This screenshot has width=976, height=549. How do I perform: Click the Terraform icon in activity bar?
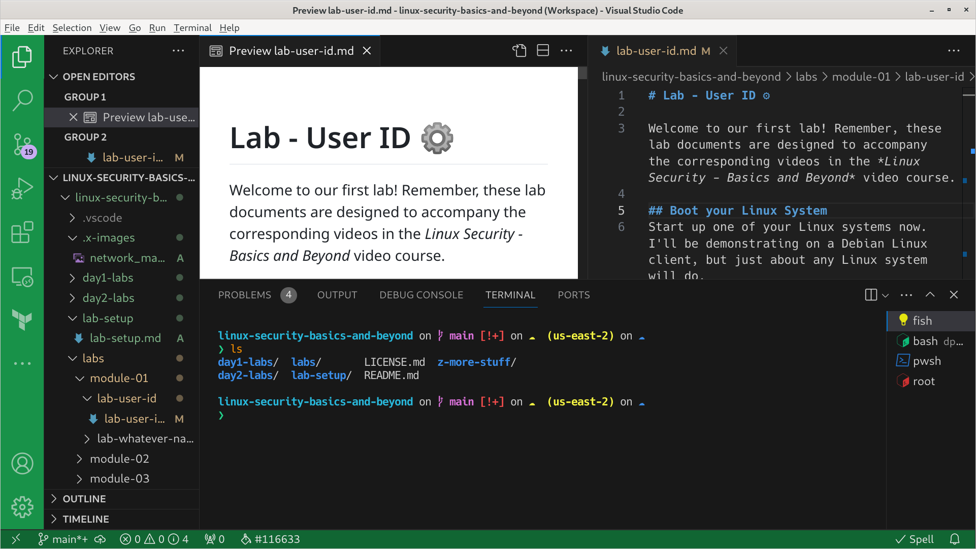point(22,320)
